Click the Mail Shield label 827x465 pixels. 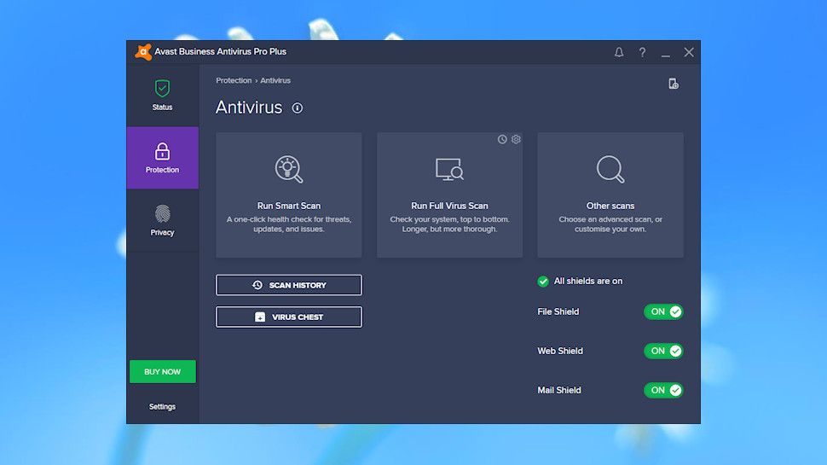[559, 390]
